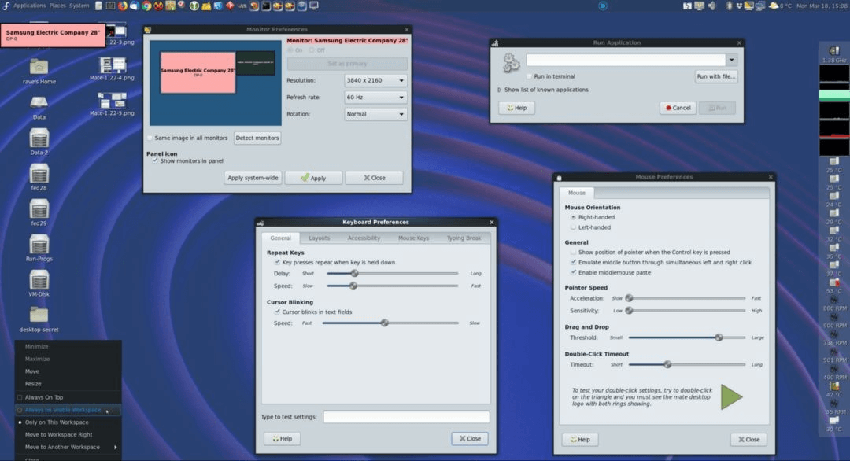Click the Double-Click Timeout slider handle

(667, 364)
